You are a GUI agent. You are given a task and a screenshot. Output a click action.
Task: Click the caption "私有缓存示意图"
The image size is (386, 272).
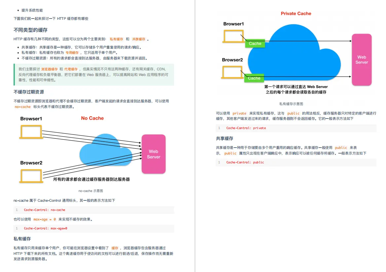(291, 104)
